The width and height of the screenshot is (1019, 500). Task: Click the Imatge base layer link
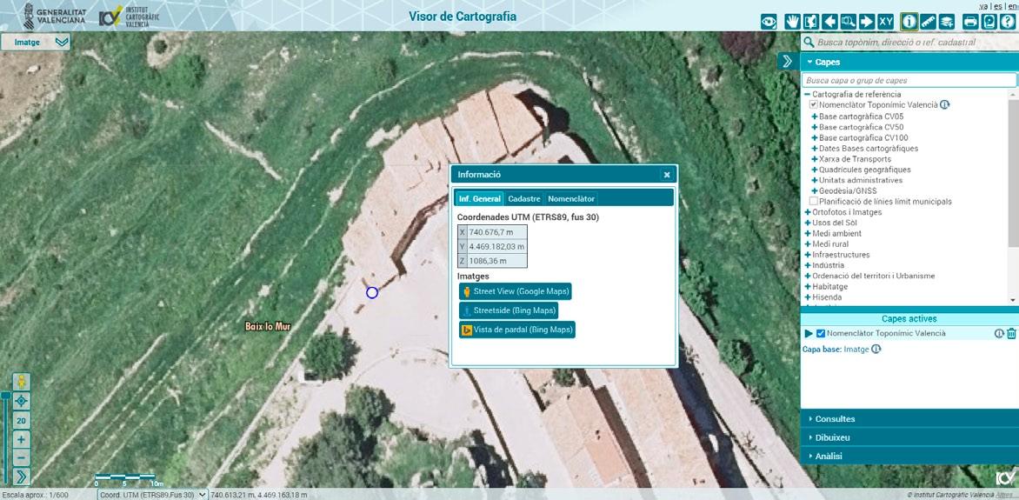(856, 350)
